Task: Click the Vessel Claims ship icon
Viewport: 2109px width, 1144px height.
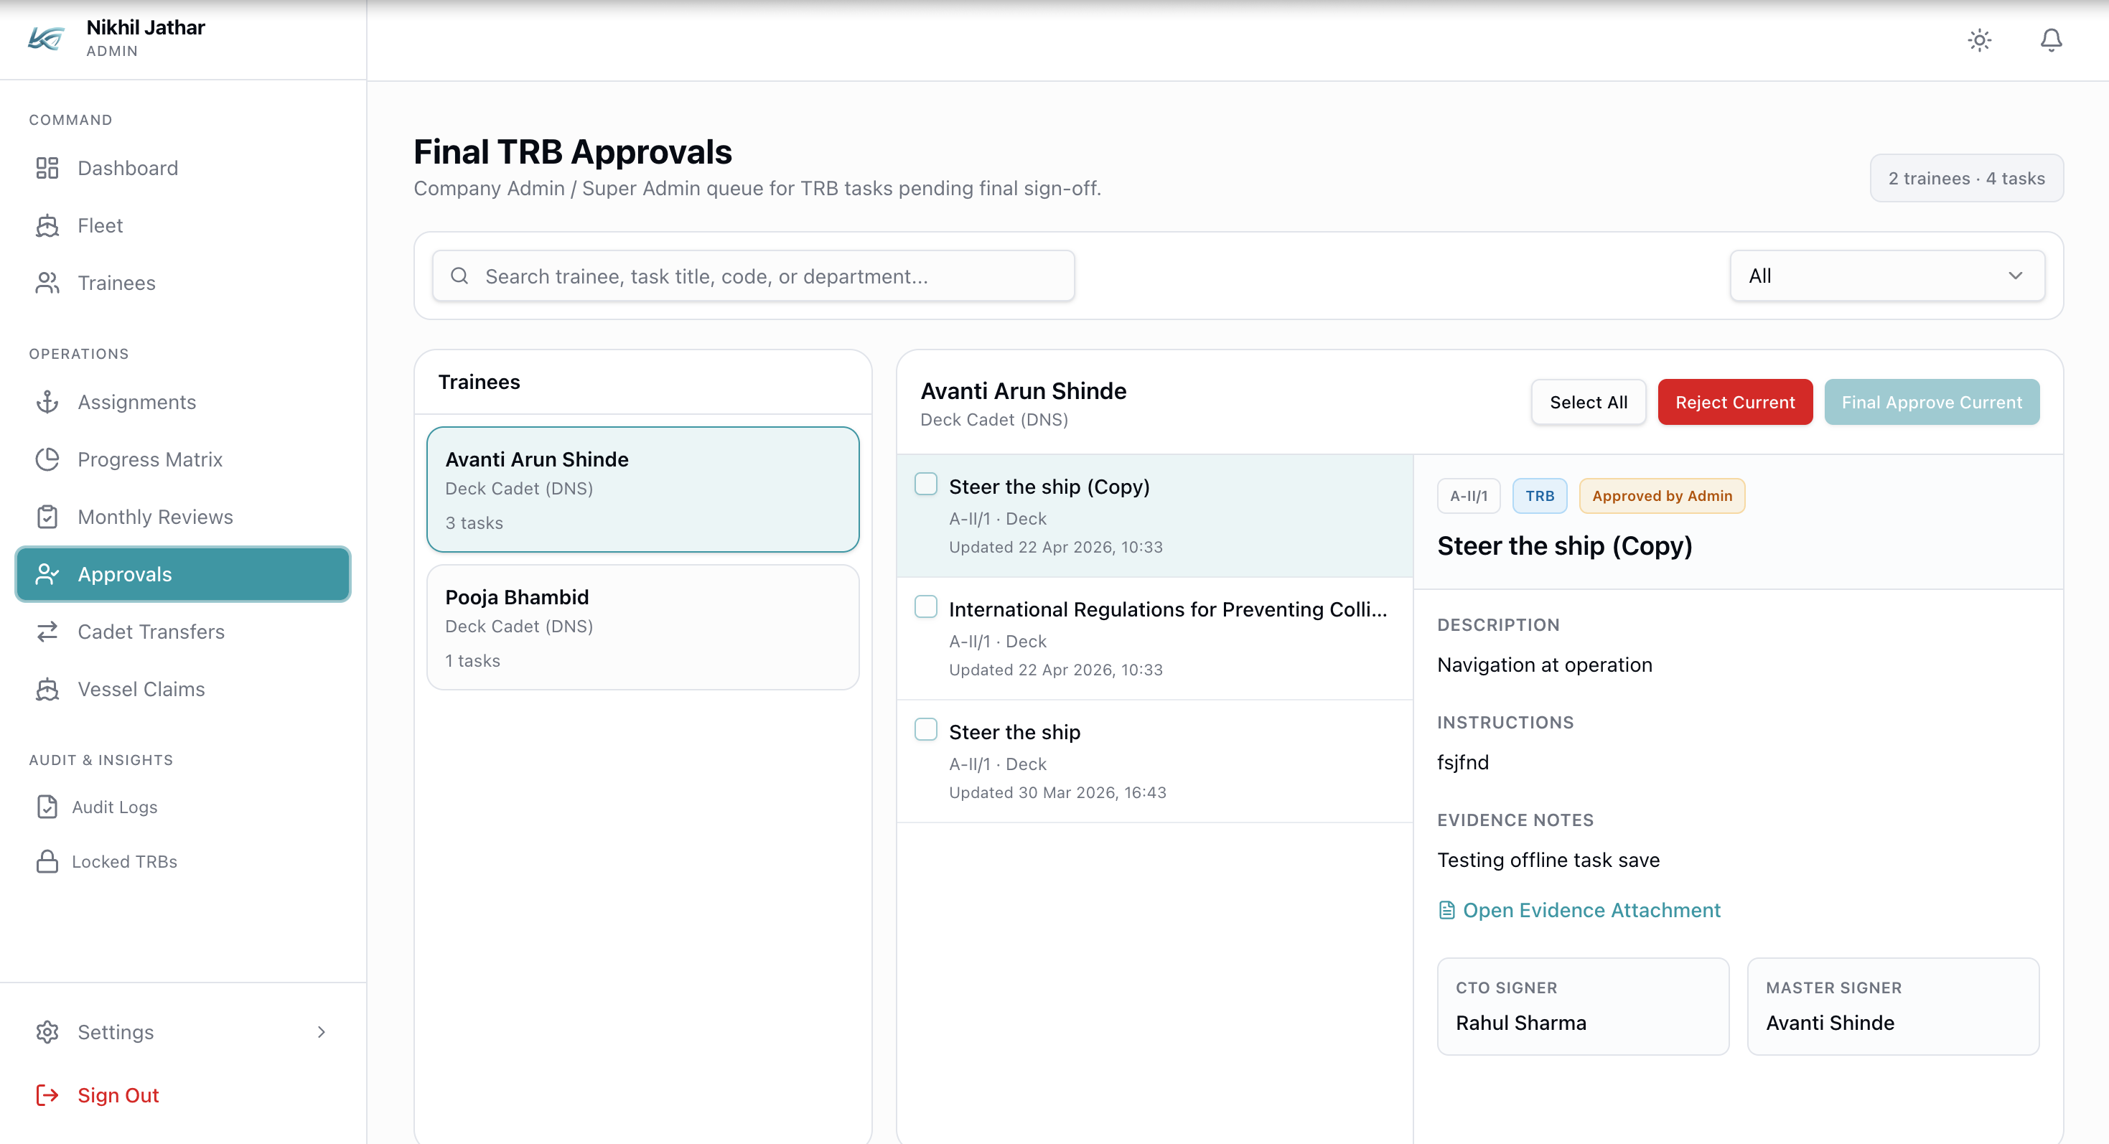Action: [x=47, y=688]
